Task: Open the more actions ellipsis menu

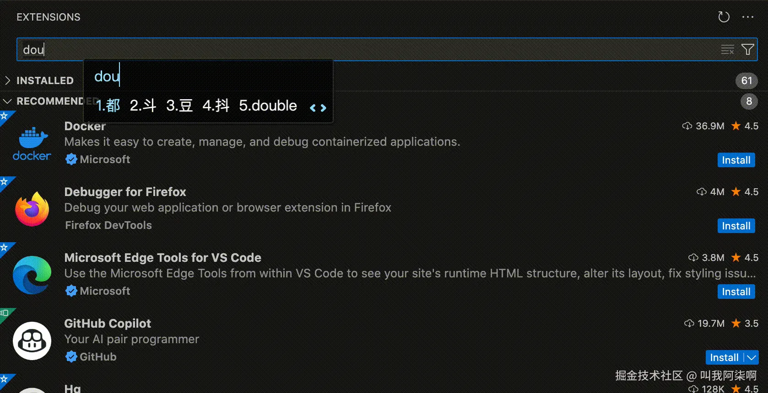Action: click(748, 17)
